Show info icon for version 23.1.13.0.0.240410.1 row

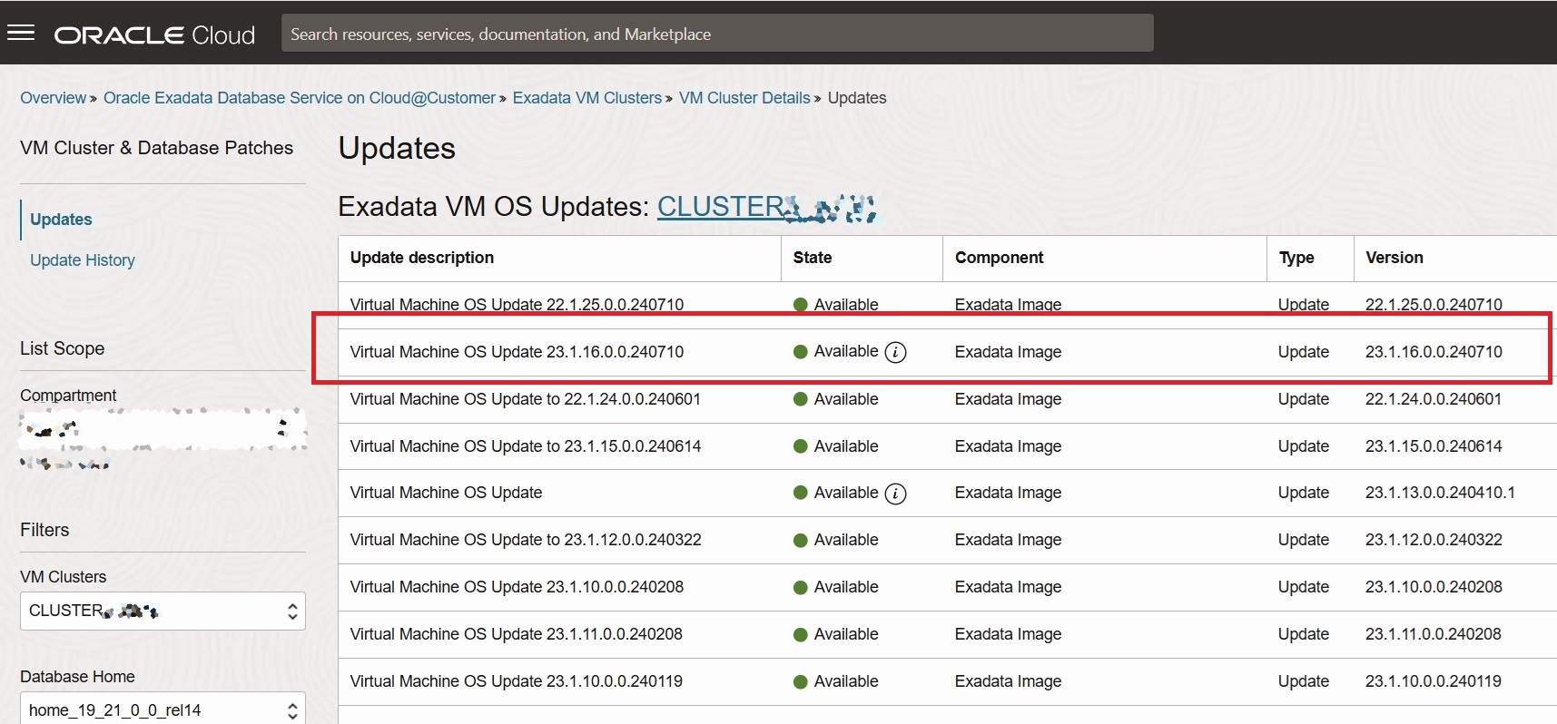[895, 494]
